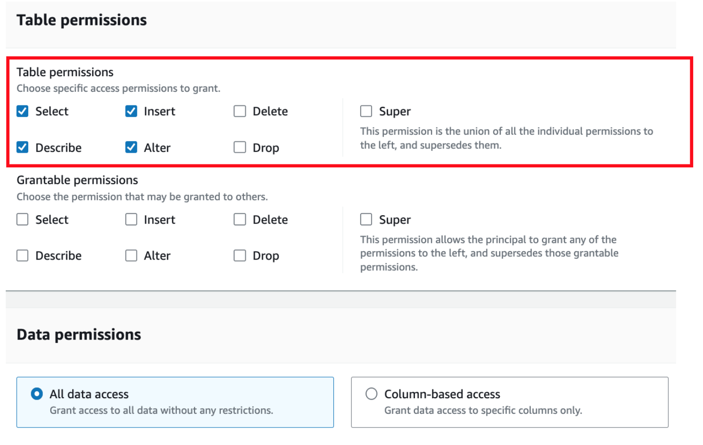Enable the Super table permission

coord(366,111)
